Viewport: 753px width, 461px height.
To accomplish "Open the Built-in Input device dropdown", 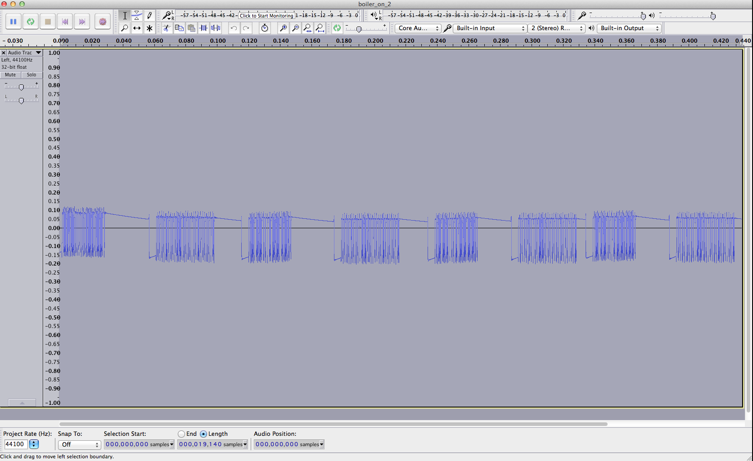I will point(490,28).
